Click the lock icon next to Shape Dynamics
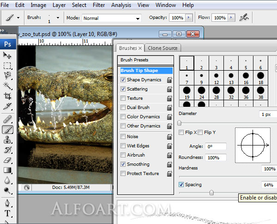This screenshot has height=224, width=277. (169, 80)
